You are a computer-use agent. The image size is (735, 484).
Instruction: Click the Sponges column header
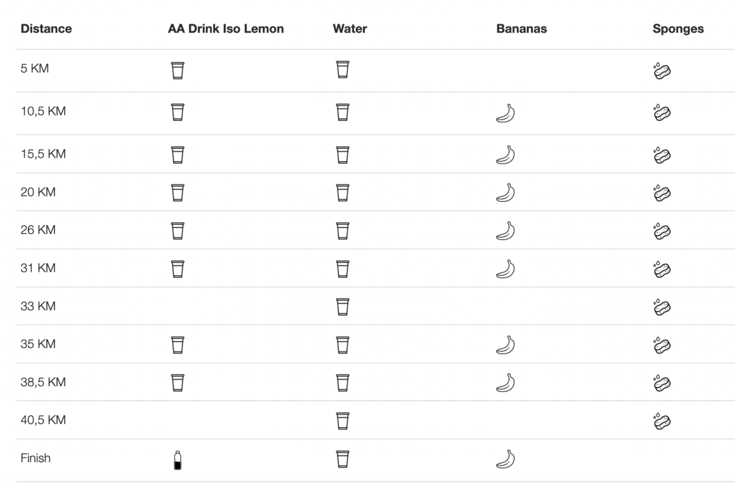pos(678,29)
